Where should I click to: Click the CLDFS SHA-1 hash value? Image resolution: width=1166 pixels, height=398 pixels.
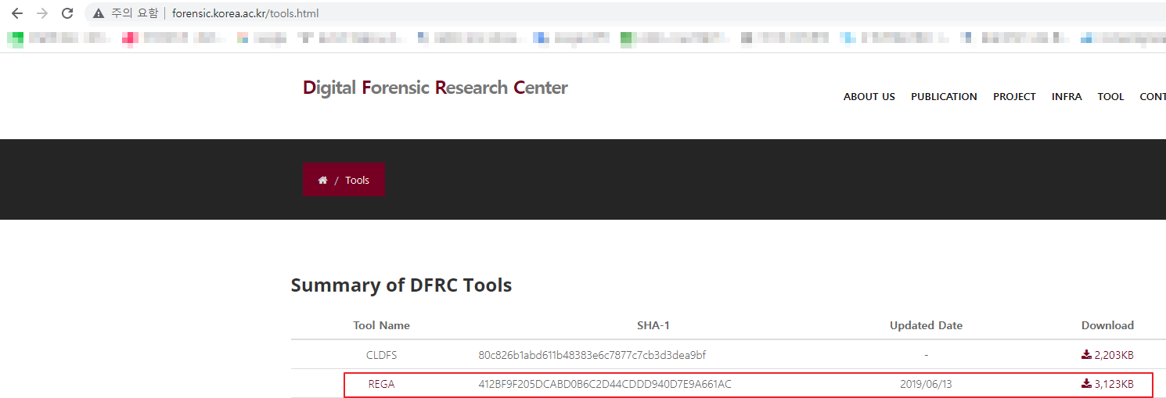(x=592, y=355)
